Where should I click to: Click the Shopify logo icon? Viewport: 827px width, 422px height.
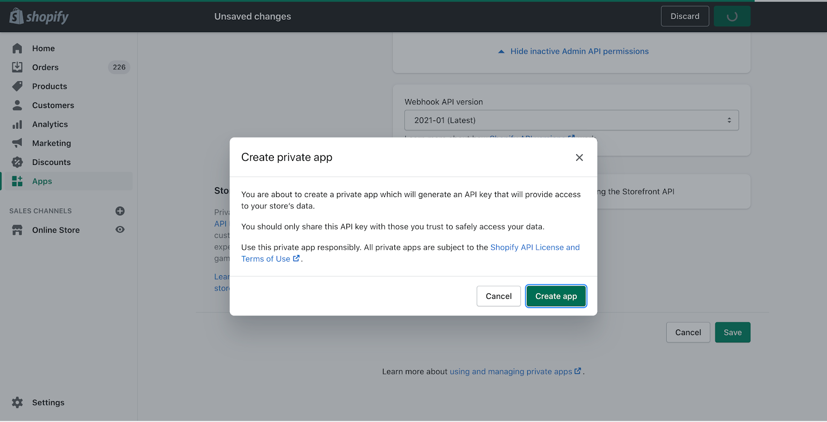(17, 17)
